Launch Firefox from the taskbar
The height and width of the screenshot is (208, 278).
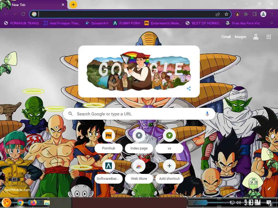(33, 203)
